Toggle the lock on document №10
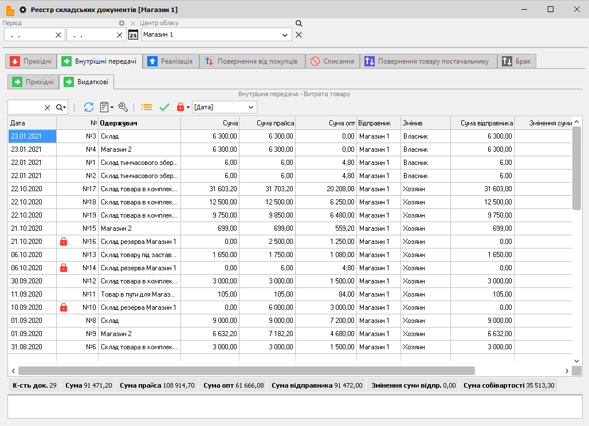This screenshot has width=589, height=426. click(64, 307)
